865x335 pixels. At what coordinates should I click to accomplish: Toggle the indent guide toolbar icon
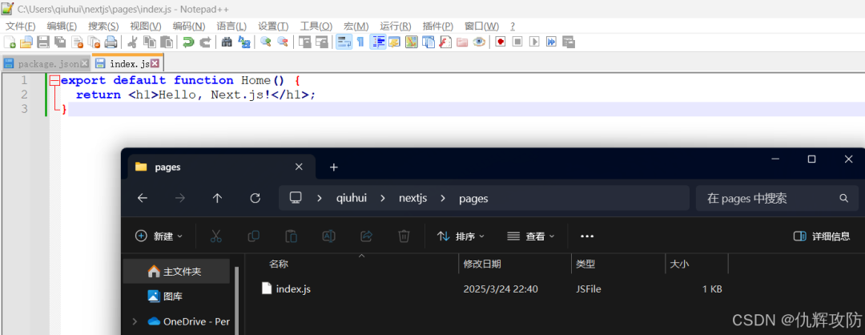(x=378, y=42)
